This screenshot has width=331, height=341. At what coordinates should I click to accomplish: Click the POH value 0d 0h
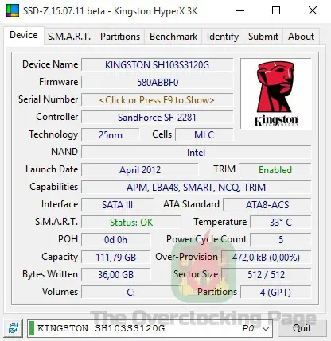115,240
